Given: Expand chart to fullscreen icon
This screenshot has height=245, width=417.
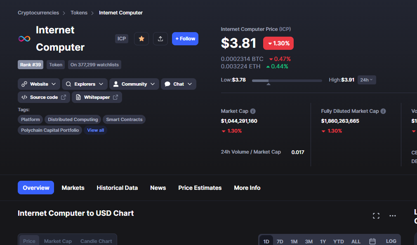Looking at the screenshot, I should (x=376, y=216).
